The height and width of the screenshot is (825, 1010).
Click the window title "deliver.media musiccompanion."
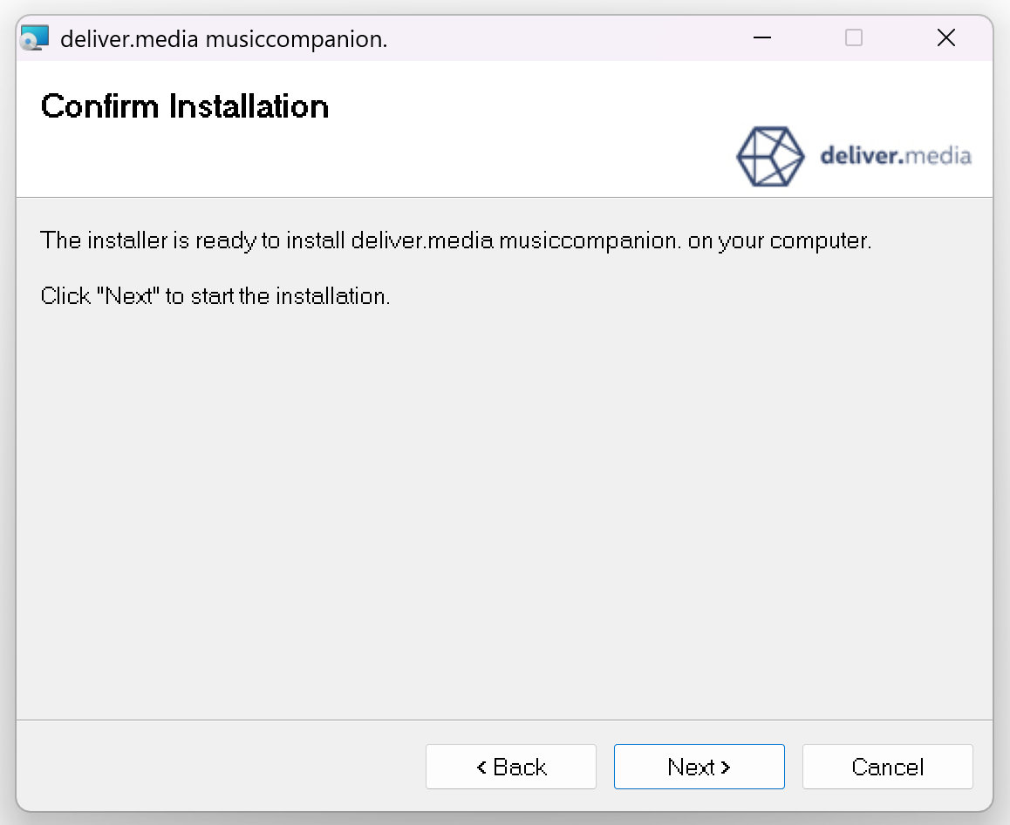click(x=223, y=39)
